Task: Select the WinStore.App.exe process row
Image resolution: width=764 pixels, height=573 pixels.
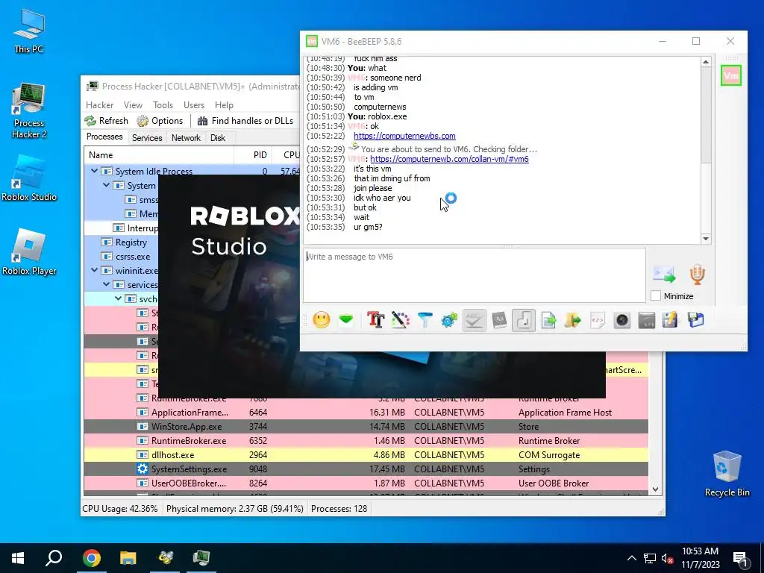Action: (x=366, y=426)
